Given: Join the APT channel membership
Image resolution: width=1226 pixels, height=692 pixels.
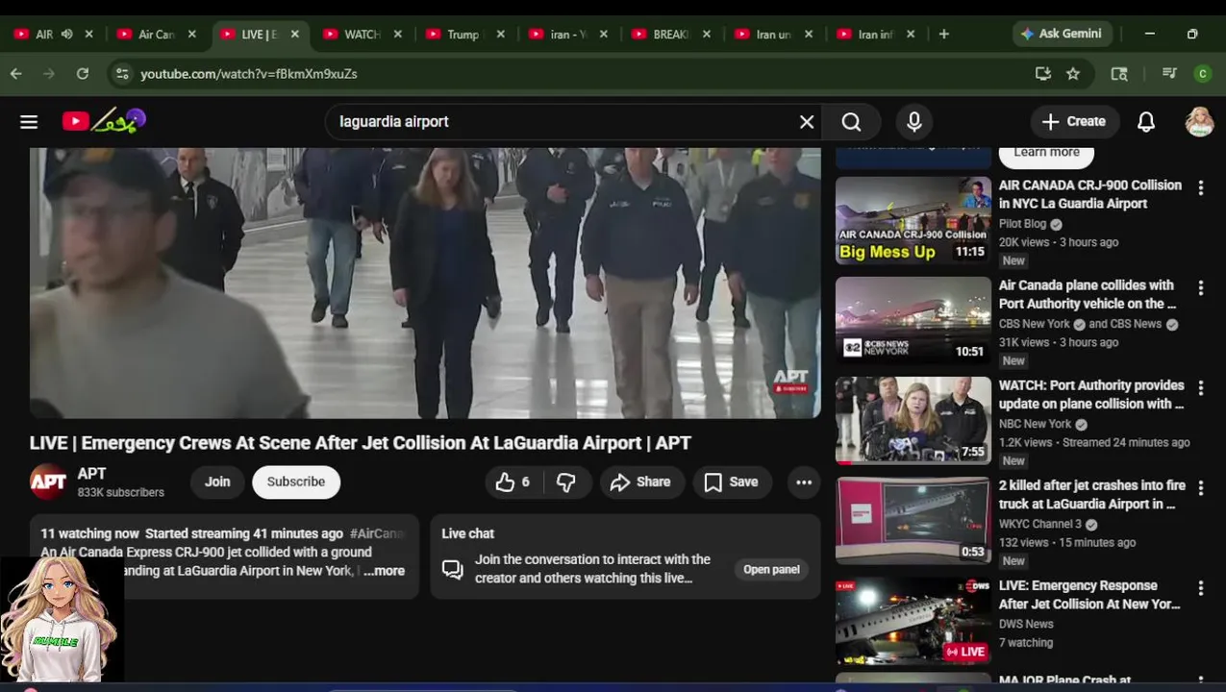Looking at the screenshot, I should (x=217, y=482).
